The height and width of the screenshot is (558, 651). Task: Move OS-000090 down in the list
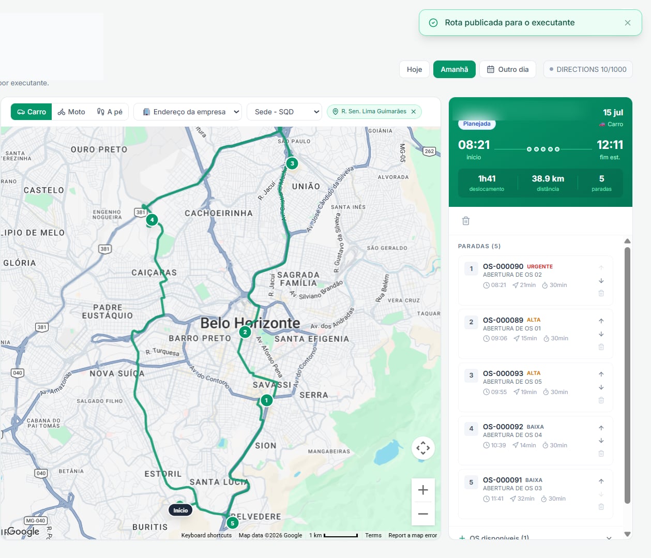601,281
